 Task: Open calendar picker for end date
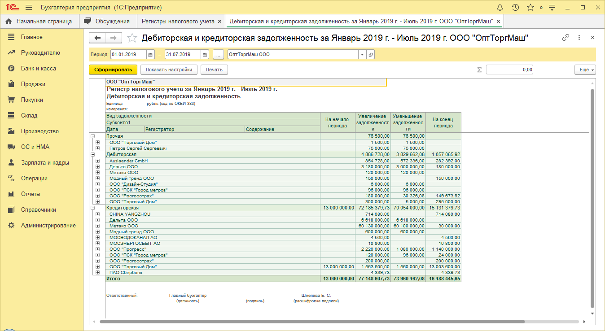(x=205, y=55)
